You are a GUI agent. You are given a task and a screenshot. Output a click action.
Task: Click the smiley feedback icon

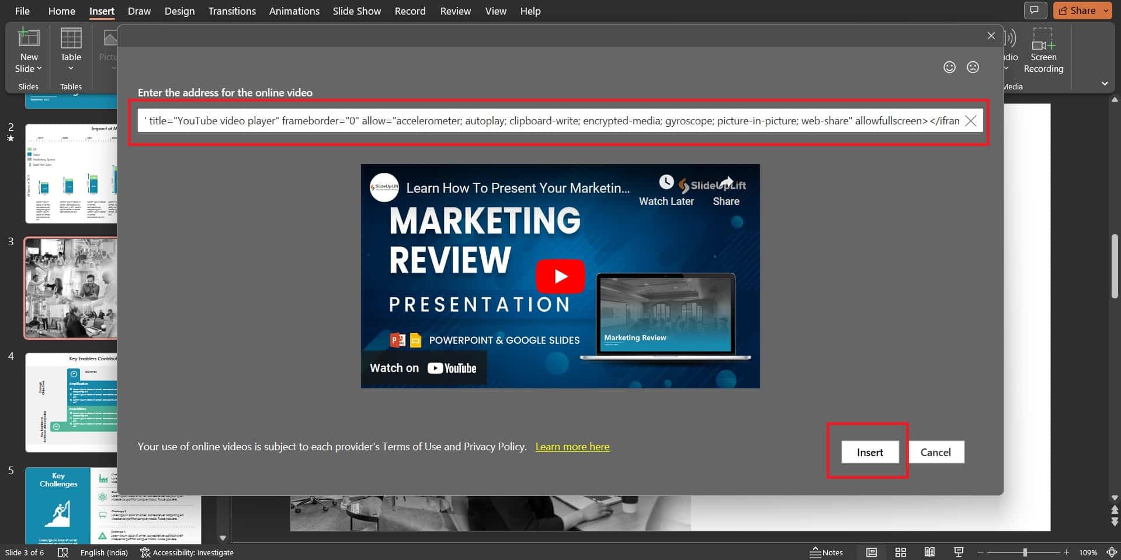[948, 67]
